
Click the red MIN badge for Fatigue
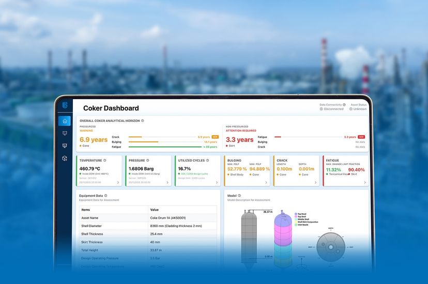pyautogui.click(x=361, y=137)
